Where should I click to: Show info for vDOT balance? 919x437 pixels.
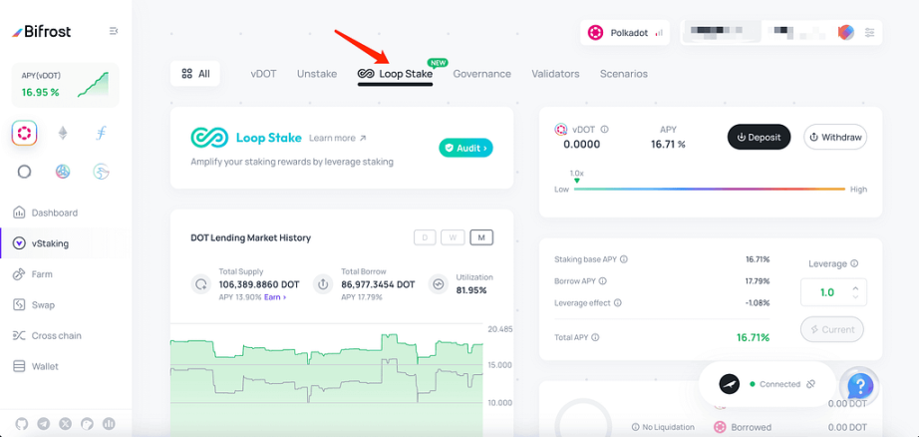(604, 129)
